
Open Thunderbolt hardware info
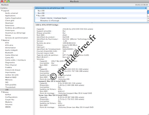(10, 87)
